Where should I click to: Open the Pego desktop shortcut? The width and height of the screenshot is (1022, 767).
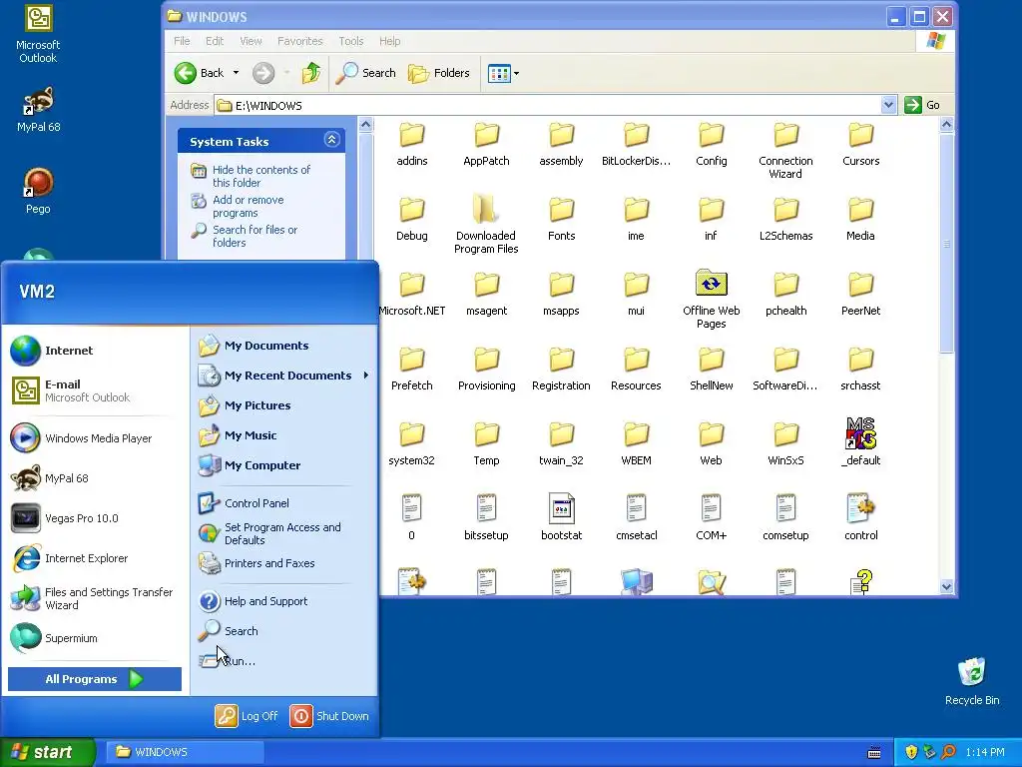(x=38, y=191)
